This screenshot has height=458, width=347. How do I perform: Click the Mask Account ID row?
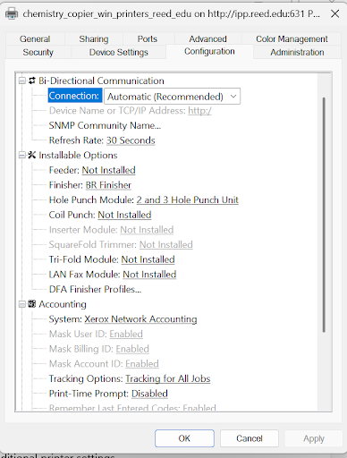104,364
